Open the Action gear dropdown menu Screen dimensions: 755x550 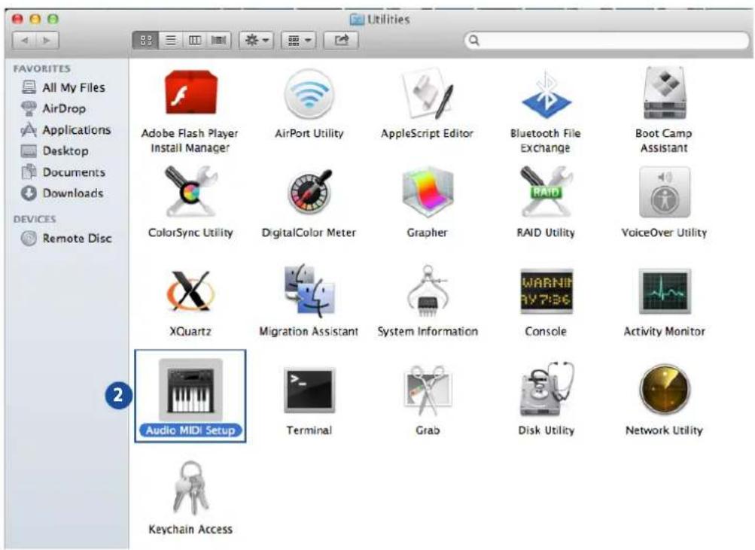click(257, 41)
